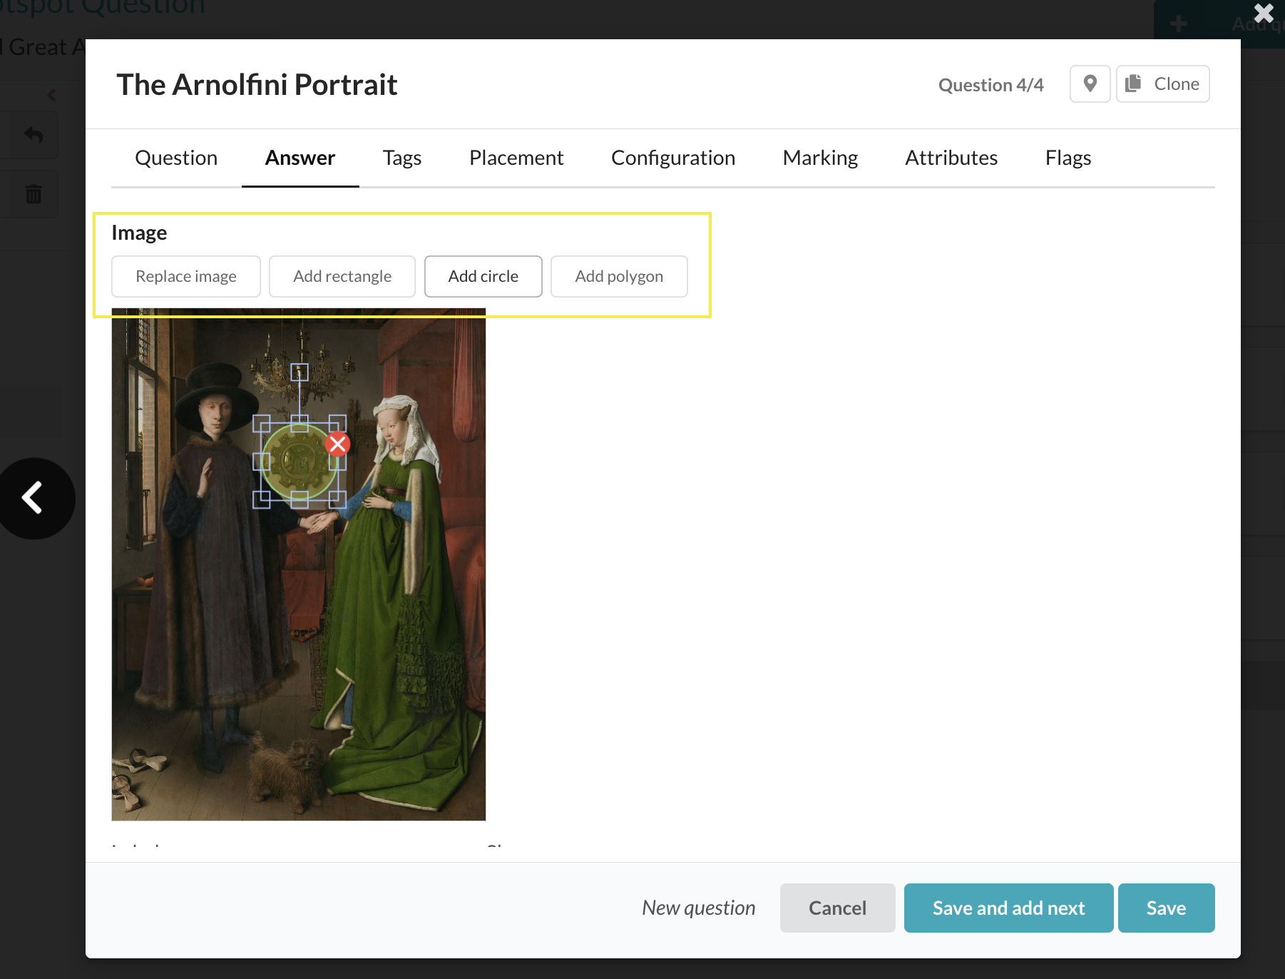This screenshot has width=1285, height=979.
Task: Close the dialog with the X icon
Action: point(1263,14)
